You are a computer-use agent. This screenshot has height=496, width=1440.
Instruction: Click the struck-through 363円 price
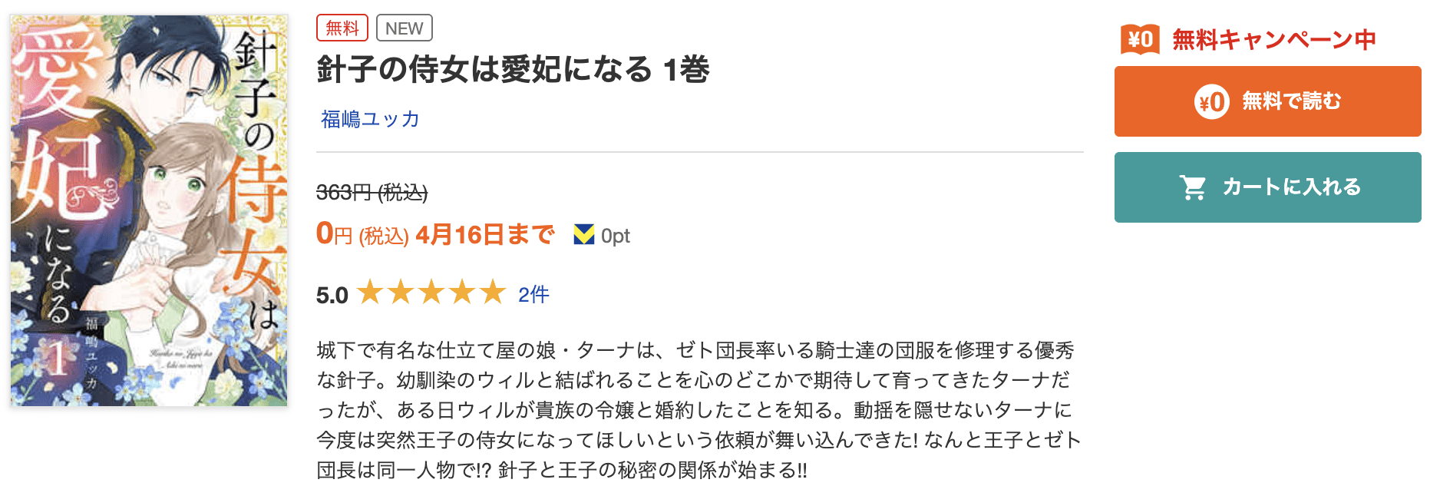(x=372, y=192)
